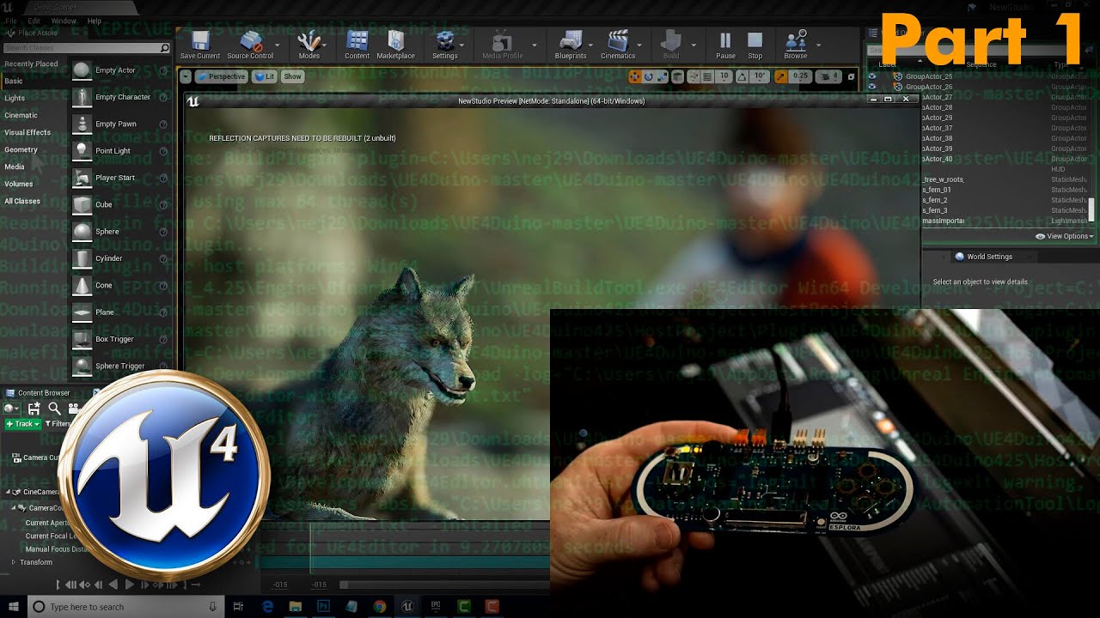Viewport: 1100px width, 618px height.
Task: Select the Empty Pawn entry
Action: [120, 124]
